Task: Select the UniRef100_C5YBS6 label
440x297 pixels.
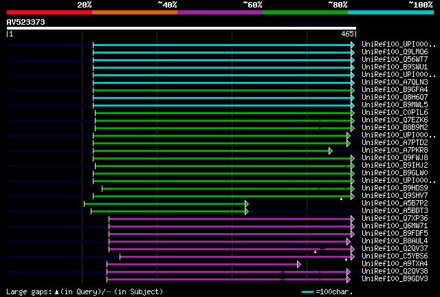Action: [395, 256]
